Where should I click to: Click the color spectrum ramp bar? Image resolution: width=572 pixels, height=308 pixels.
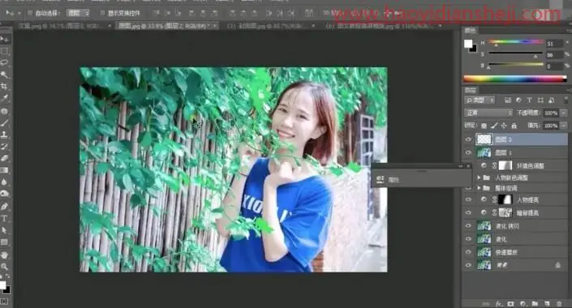tap(514, 79)
